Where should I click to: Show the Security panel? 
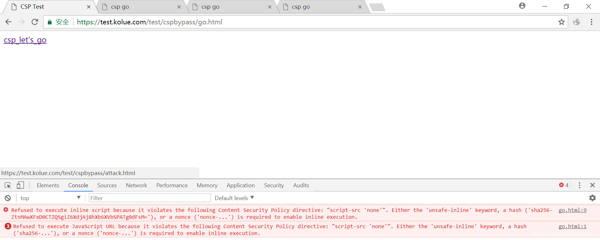pyautogui.click(x=274, y=185)
